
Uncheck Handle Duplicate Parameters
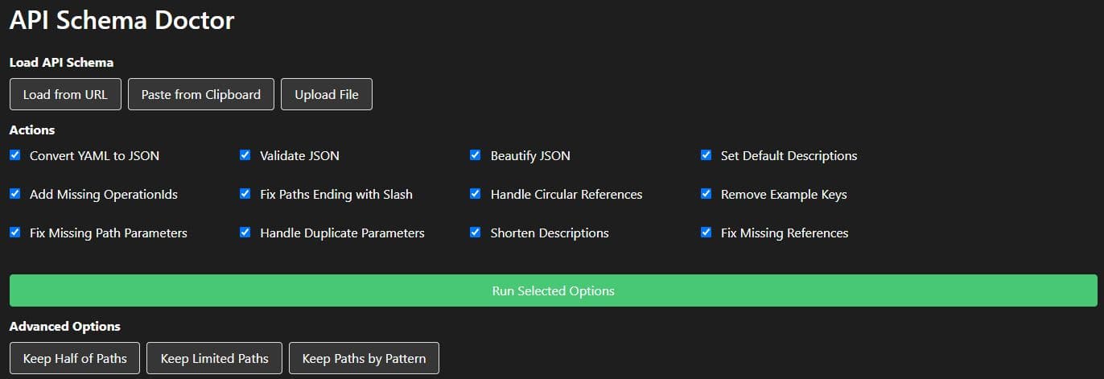coord(245,233)
